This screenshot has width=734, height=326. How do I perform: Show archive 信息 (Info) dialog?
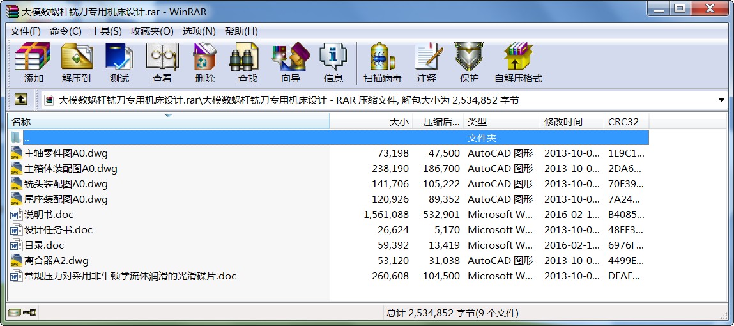click(x=333, y=63)
